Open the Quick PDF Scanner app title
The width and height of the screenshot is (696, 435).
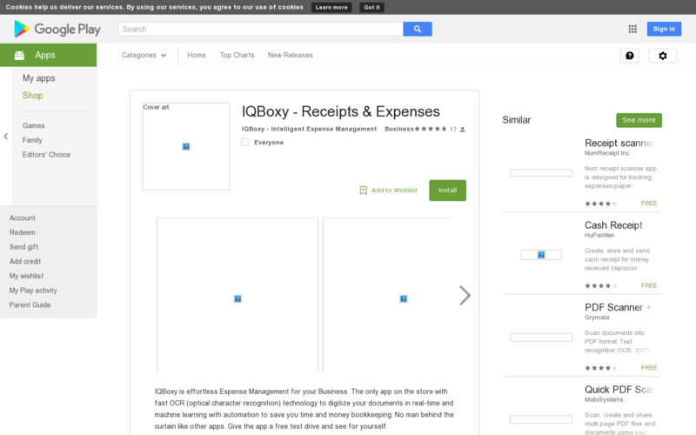[x=619, y=389]
